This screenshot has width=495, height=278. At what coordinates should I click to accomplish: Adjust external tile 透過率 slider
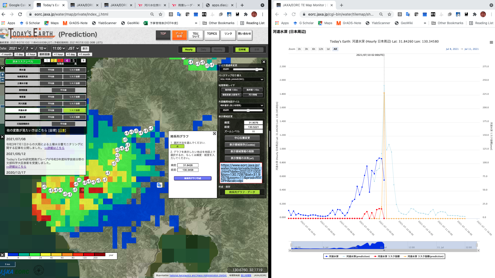(248, 110)
